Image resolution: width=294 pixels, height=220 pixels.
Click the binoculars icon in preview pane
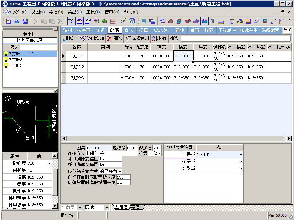pos(8,99)
